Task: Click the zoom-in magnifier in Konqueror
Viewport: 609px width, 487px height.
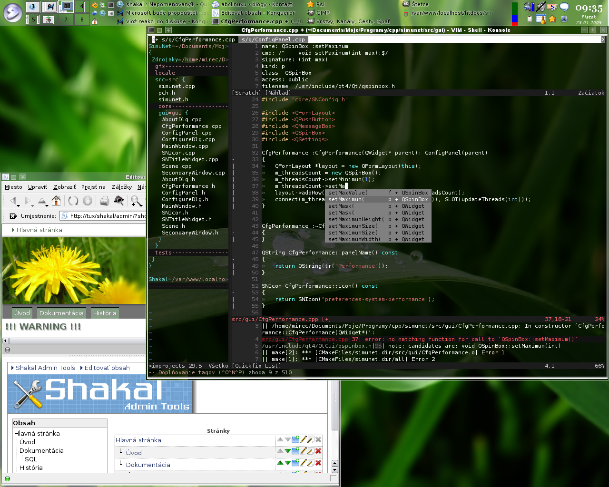Action: (x=136, y=201)
